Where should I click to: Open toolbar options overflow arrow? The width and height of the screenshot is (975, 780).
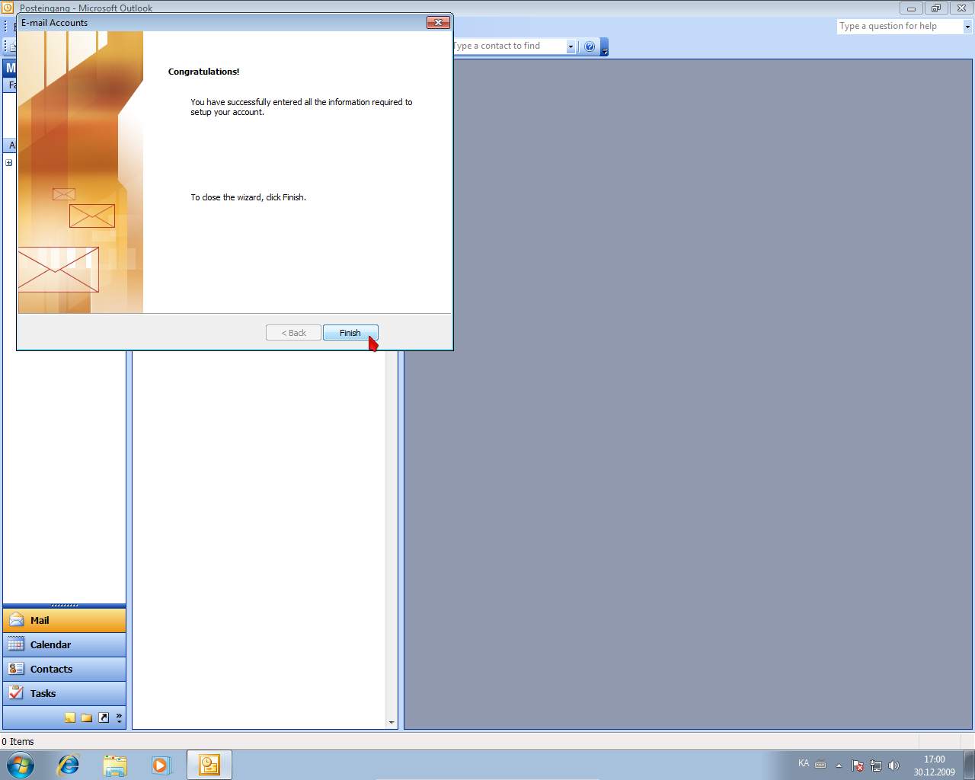(x=605, y=48)
